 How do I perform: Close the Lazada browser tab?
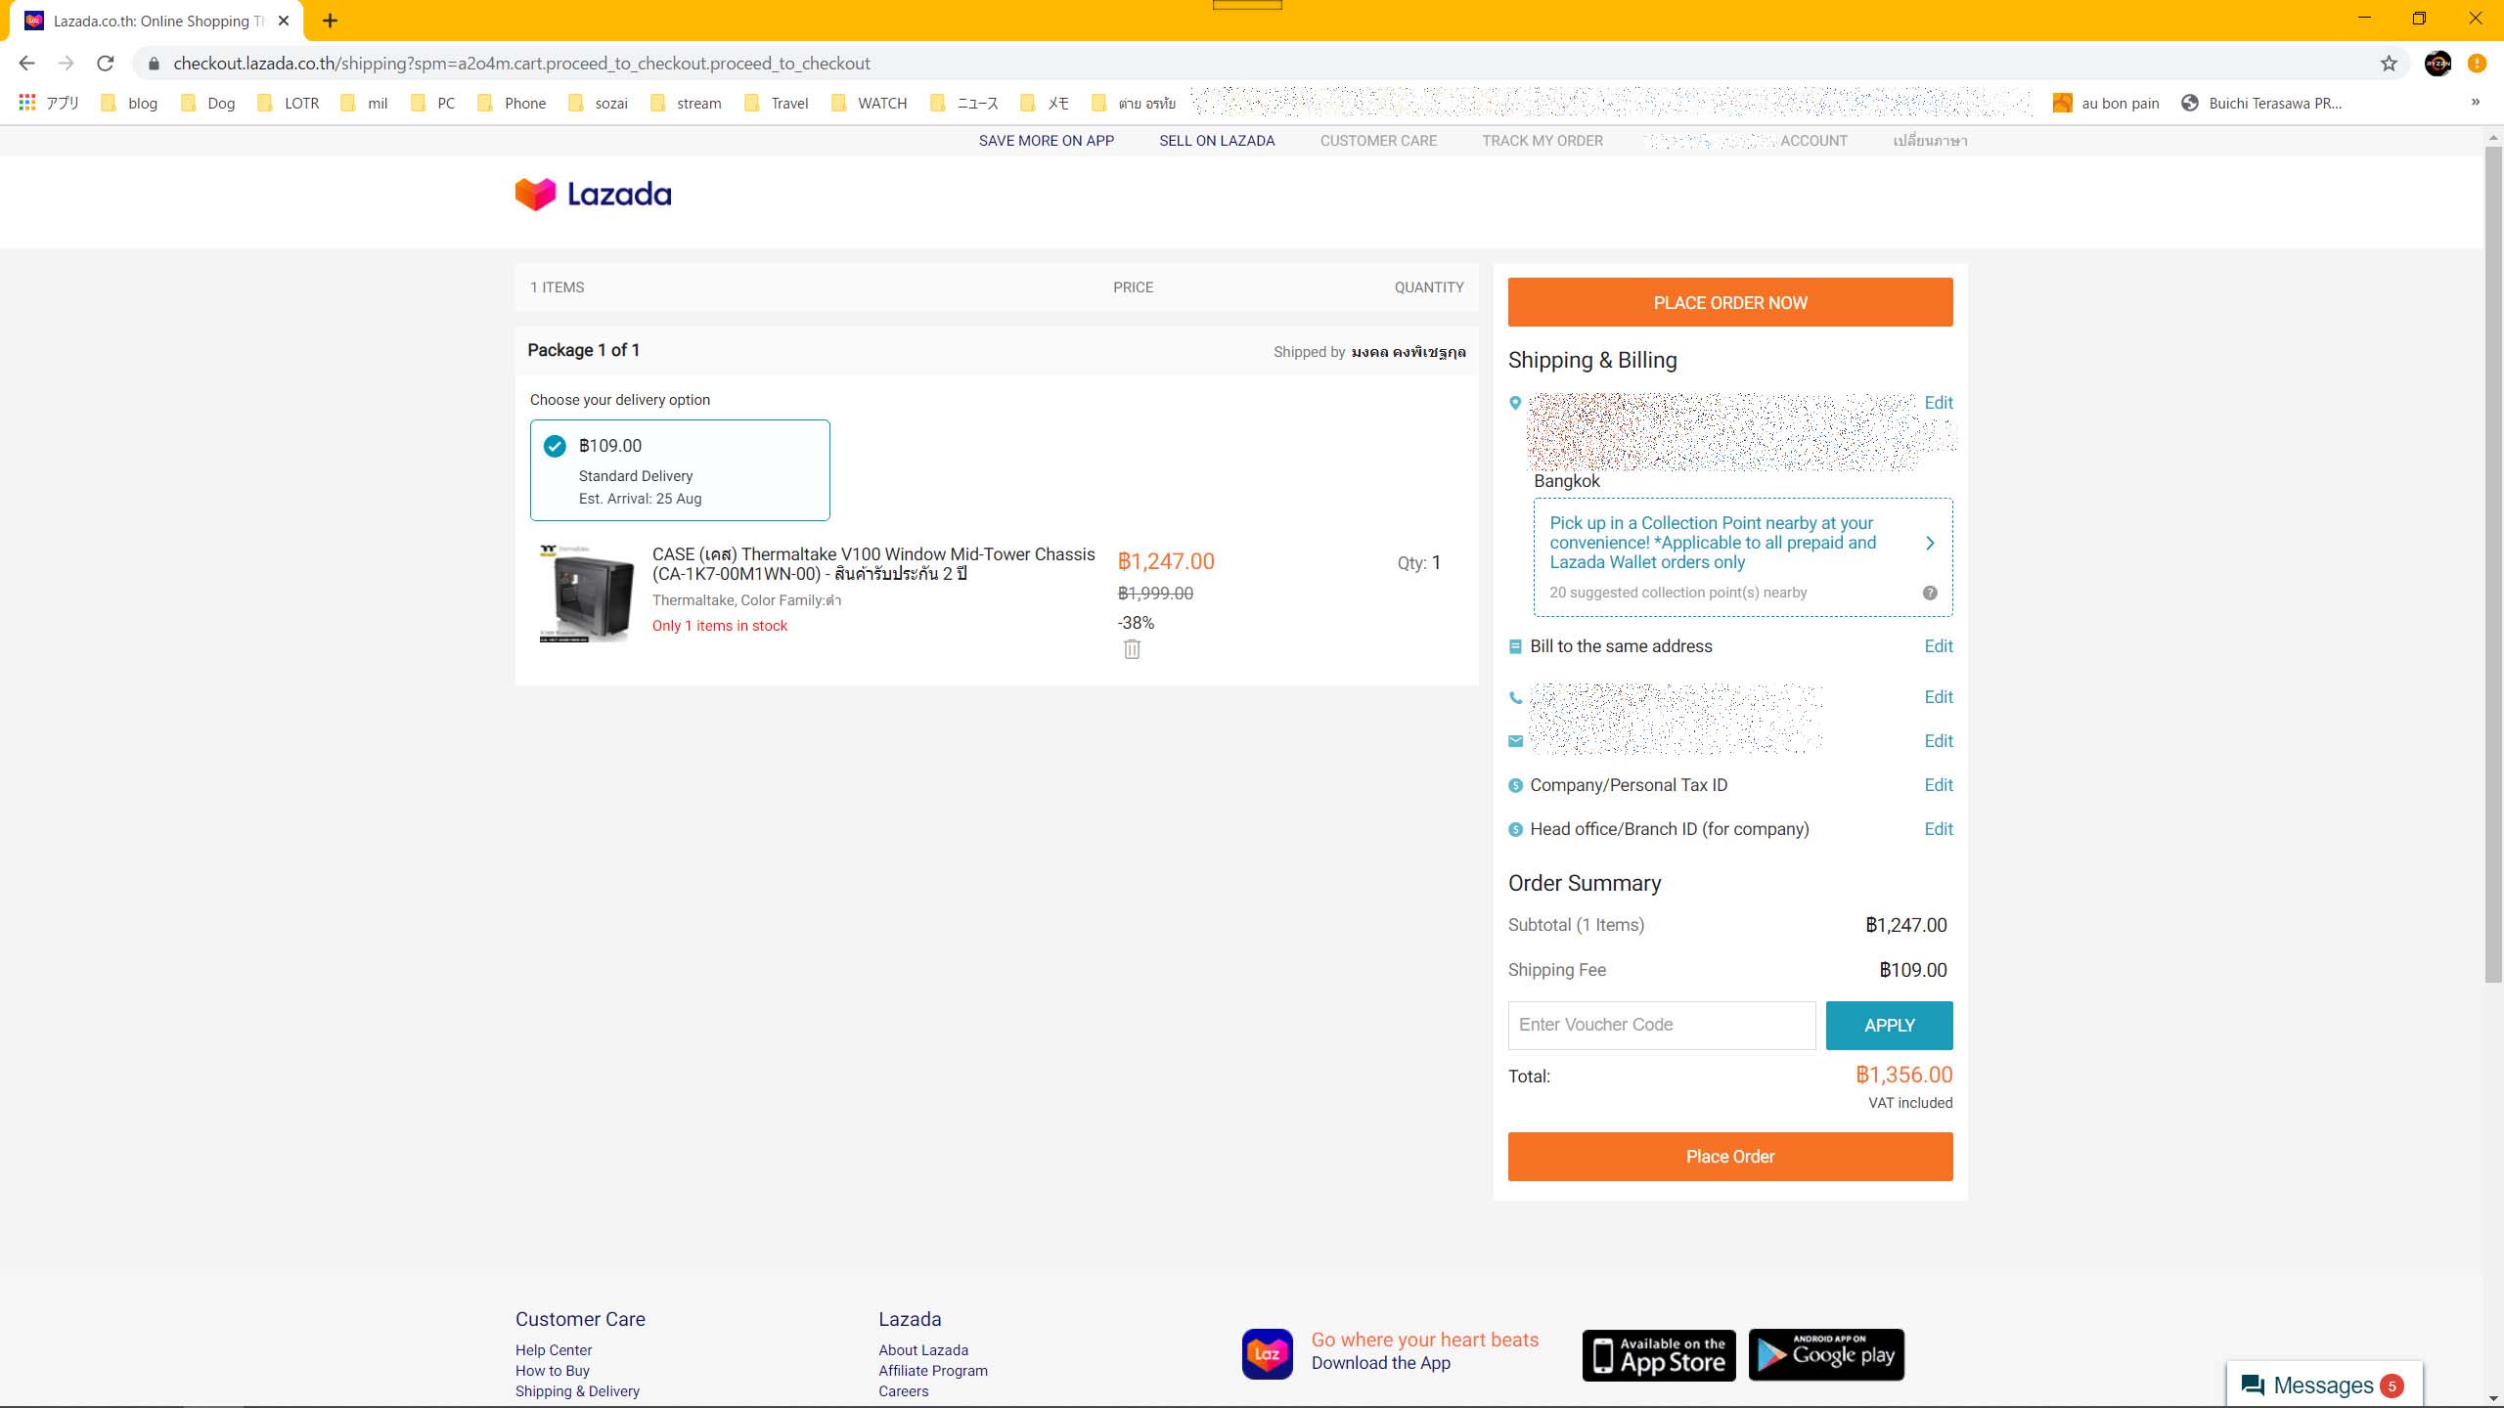tap(284, 21)
